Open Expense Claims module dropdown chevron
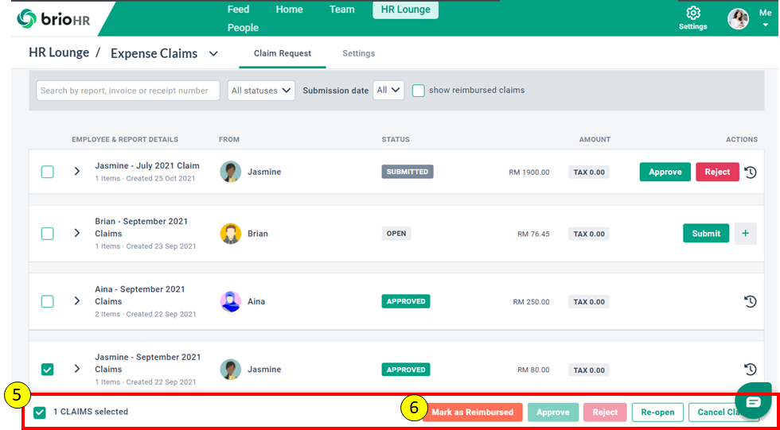780x430 pixels. [x=213, y=53]
